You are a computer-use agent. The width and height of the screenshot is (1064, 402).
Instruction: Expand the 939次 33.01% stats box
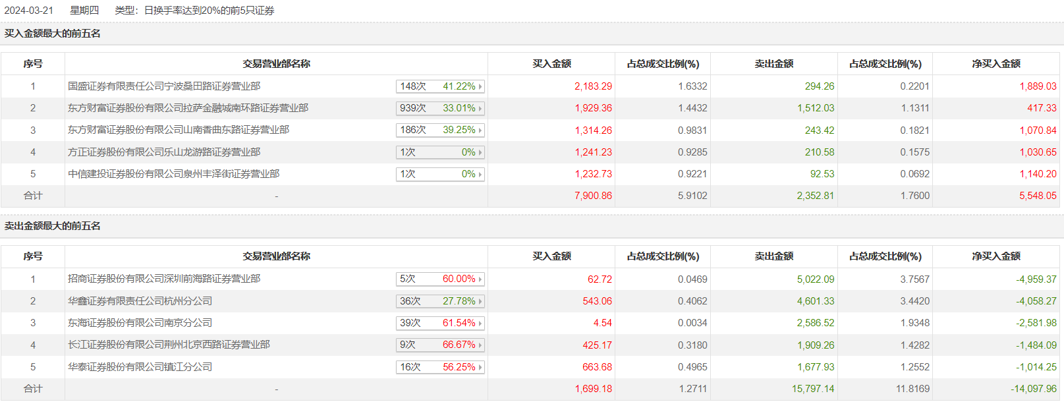(440, 108)
